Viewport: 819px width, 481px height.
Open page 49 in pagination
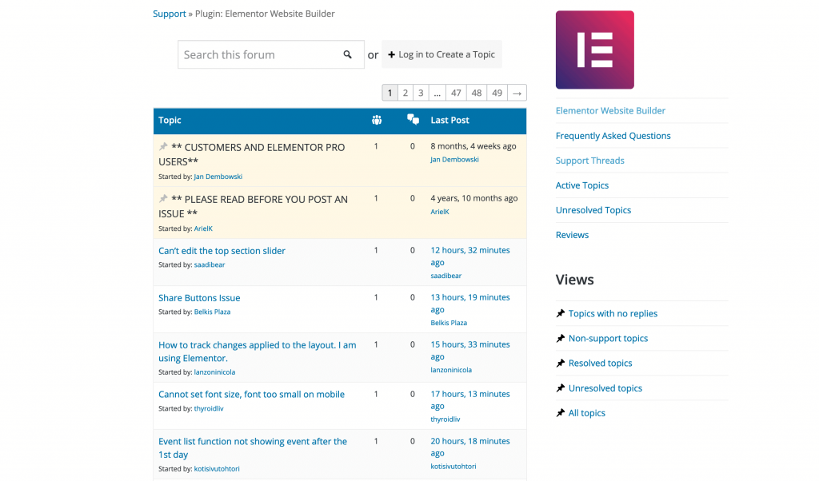tap(497, 93)
